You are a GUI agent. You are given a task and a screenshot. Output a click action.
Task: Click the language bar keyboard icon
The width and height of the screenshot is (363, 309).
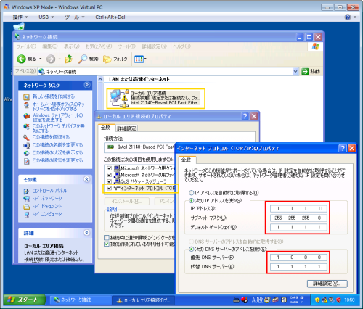[236, 300]
